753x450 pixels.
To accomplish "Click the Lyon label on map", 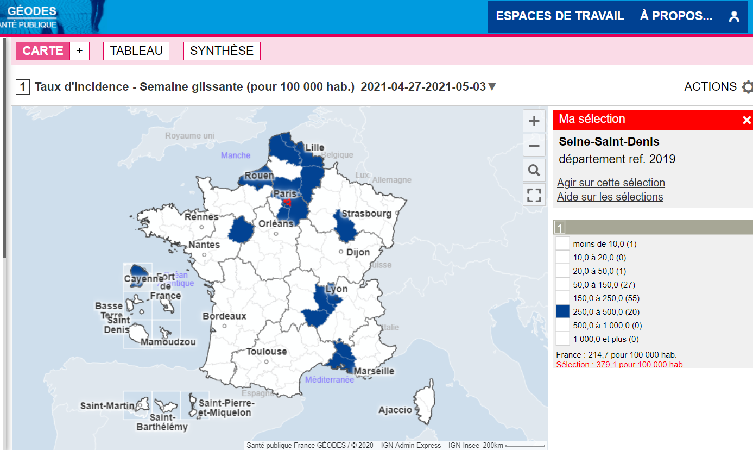I will pyautogui.click(x=336, y=289).
